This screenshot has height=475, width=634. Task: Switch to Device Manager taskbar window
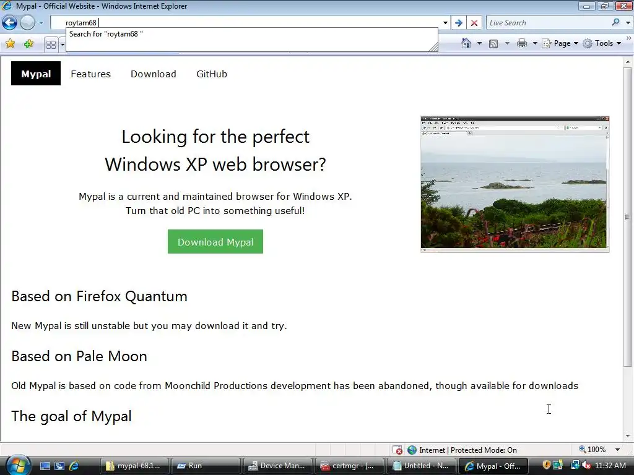tap(277, 466)
